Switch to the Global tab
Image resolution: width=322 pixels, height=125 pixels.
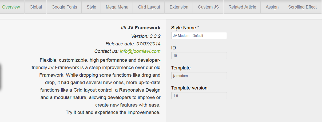pos(36,7)
